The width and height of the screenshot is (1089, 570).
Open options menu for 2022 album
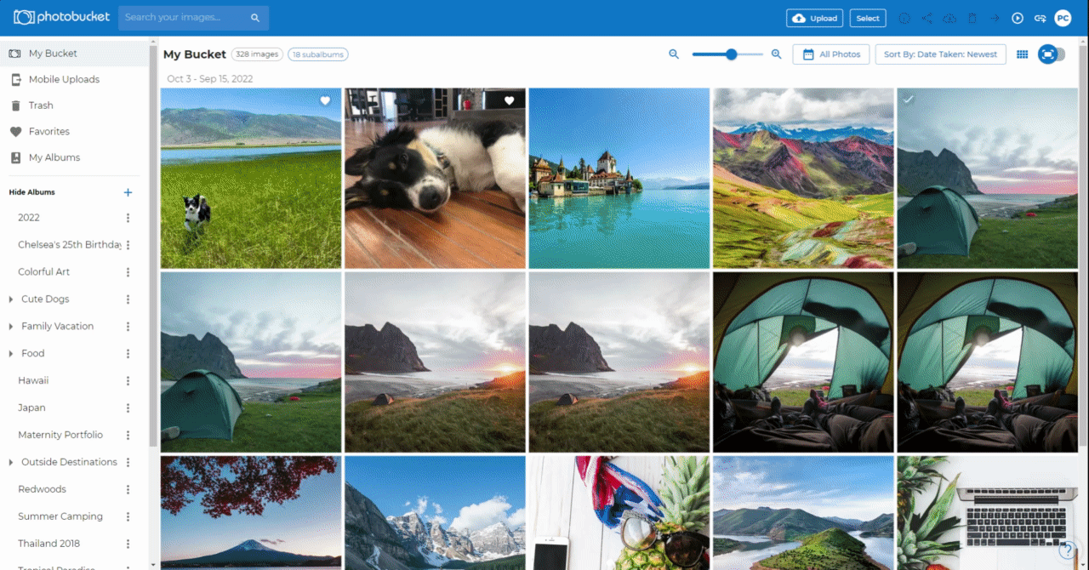128,218
